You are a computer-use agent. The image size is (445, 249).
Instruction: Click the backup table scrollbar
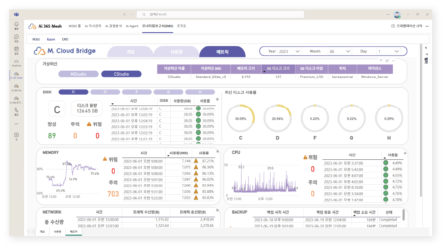click(x=404, y=215)
